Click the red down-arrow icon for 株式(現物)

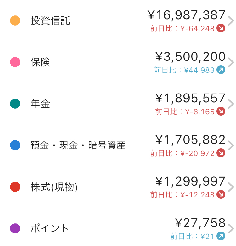click(x=221, y=194)
